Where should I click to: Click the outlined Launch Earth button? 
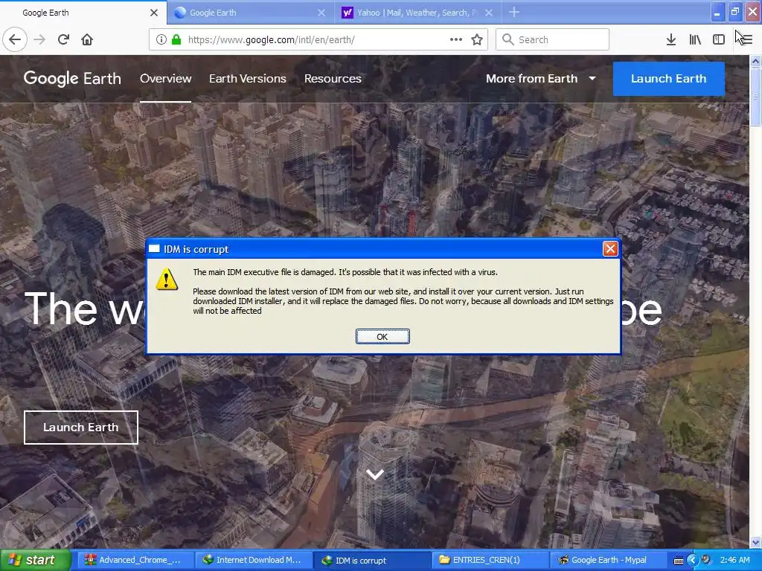80,428
